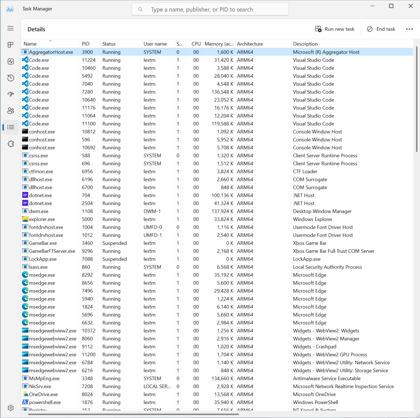This screenshot has height=418, width=420.
Task: Sort processes by the Memory column
Action: [219, 44]
